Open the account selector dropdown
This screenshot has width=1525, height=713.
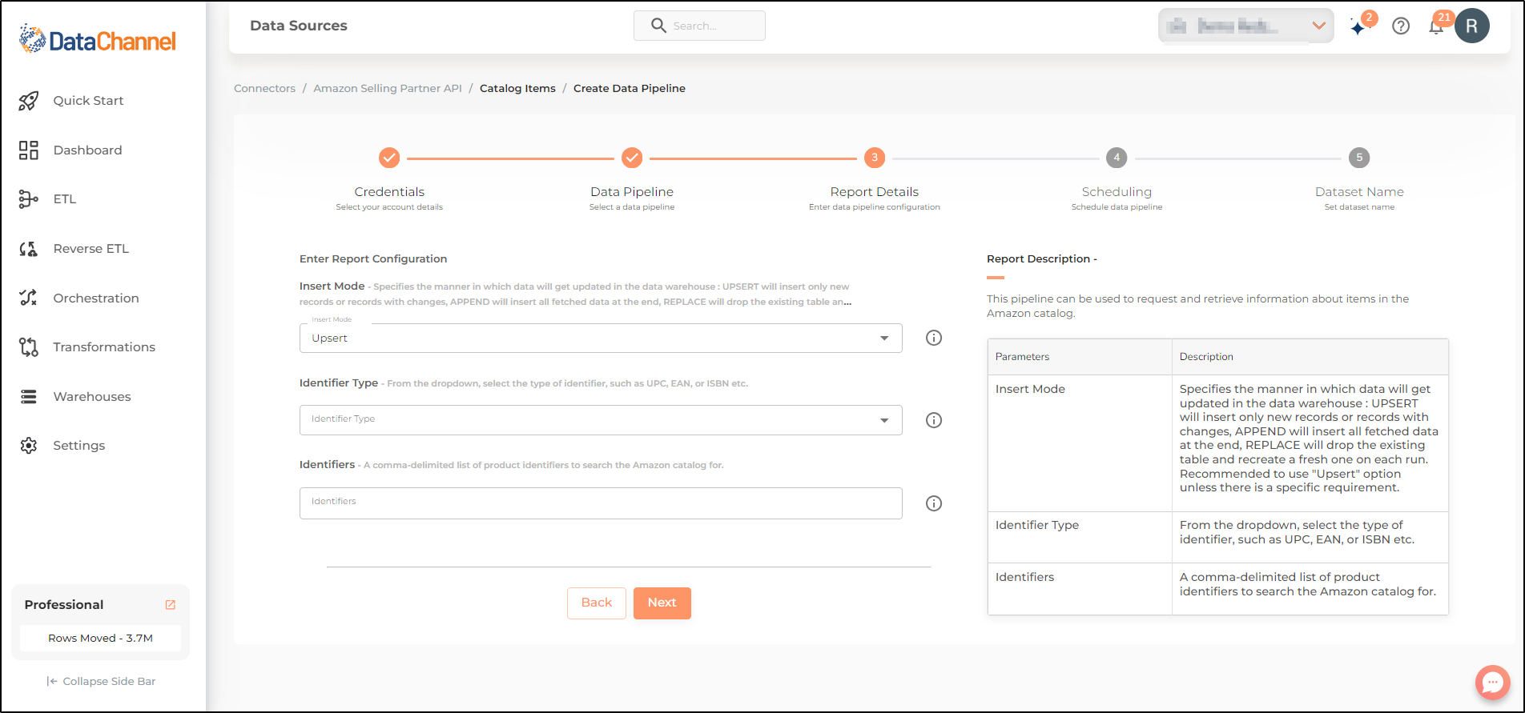coord(1245,26)
